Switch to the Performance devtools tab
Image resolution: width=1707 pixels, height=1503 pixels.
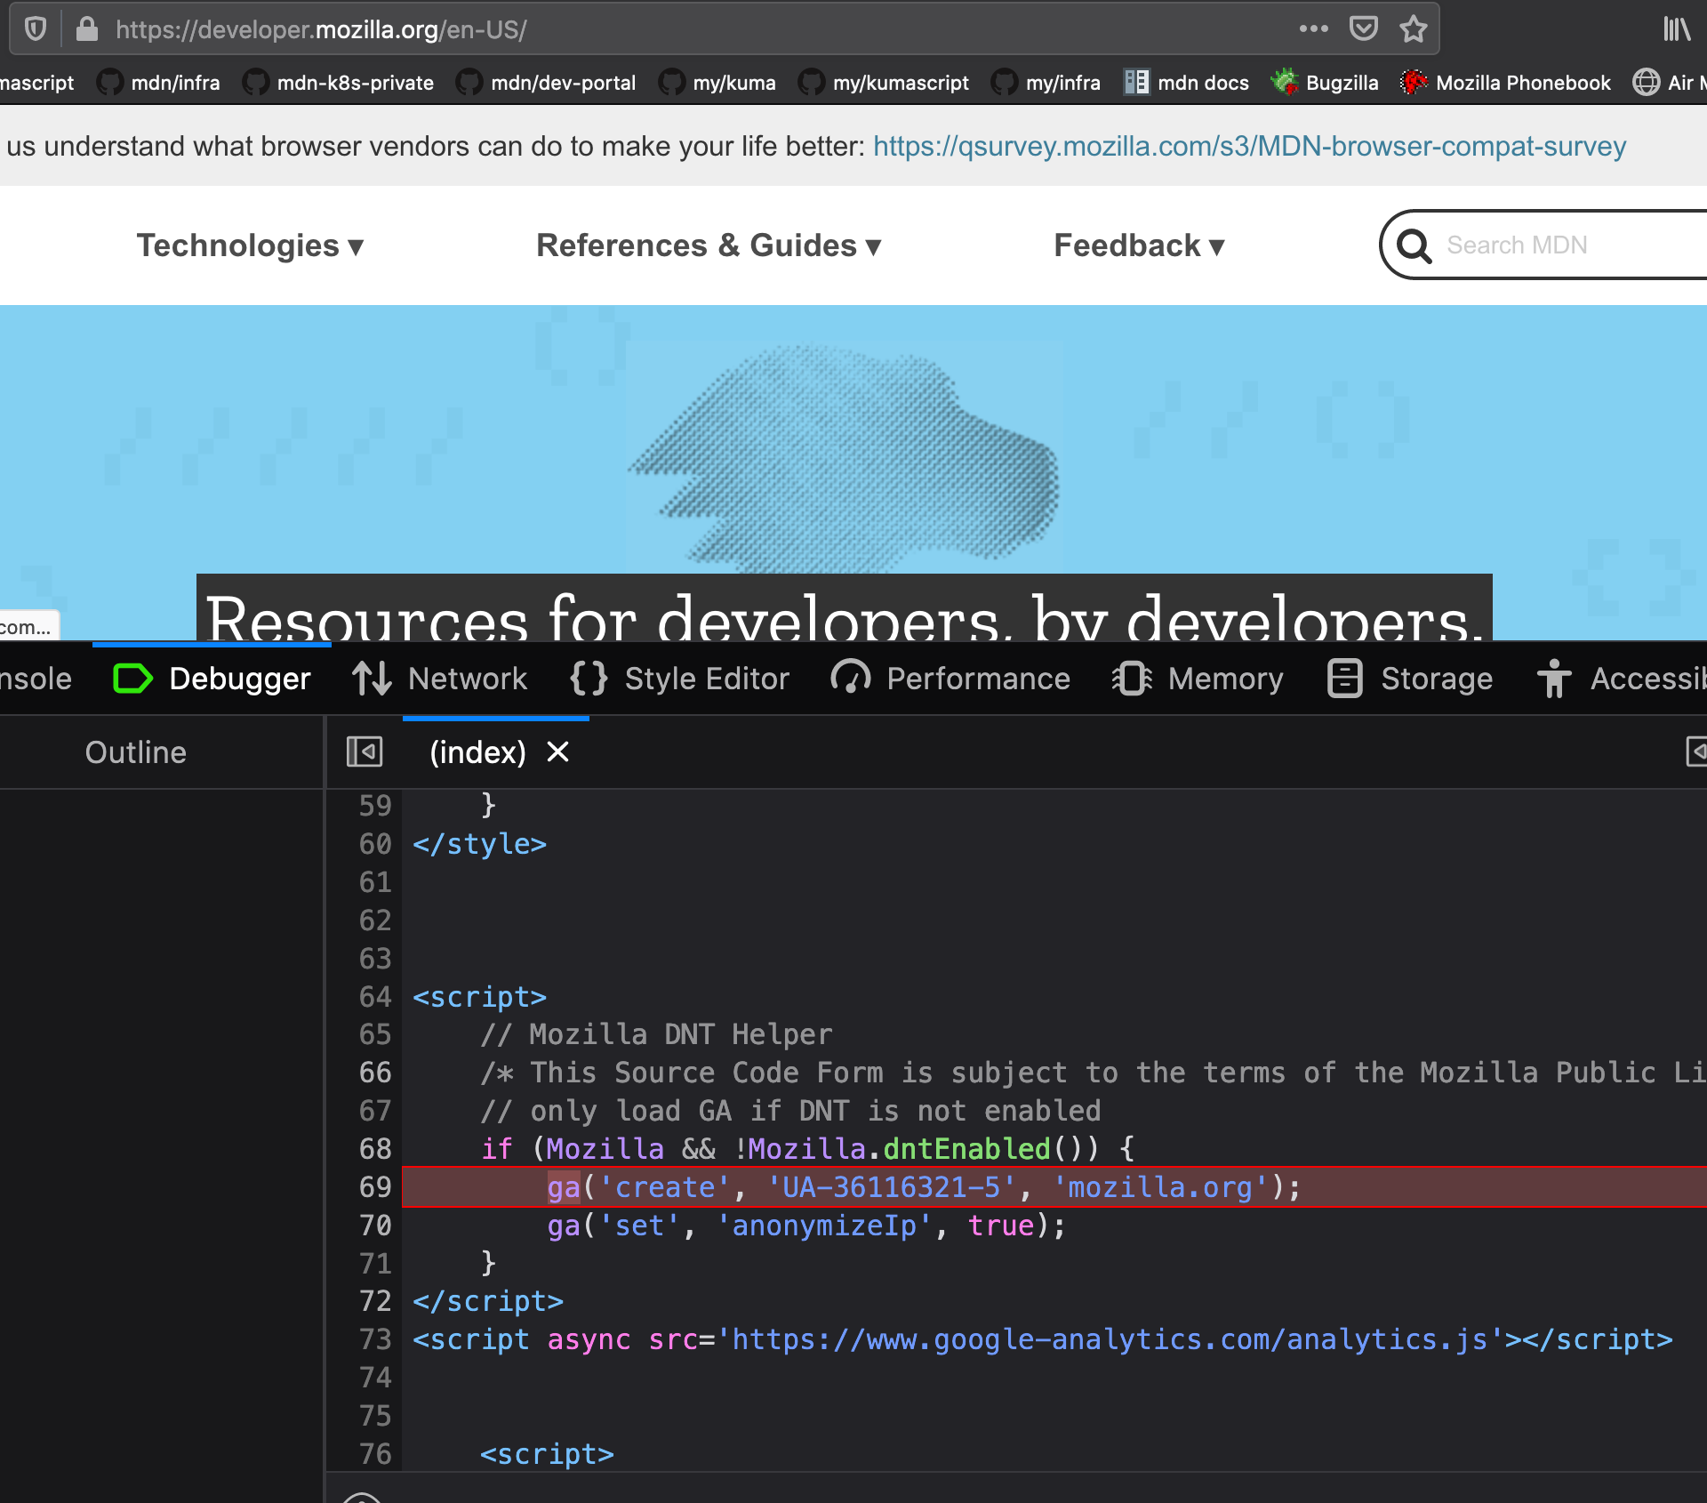coord(950,679)
